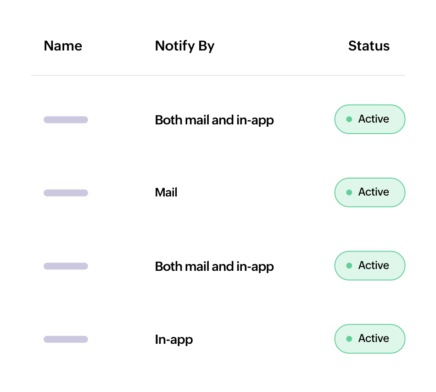This screenshot has height=392, width=436.
Task: Click the green dot in the In-app row badge
Action: tap(349, 339)
